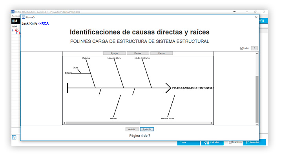
Task: Go to the next page with Siguiente
Action: tap(147, 129)
